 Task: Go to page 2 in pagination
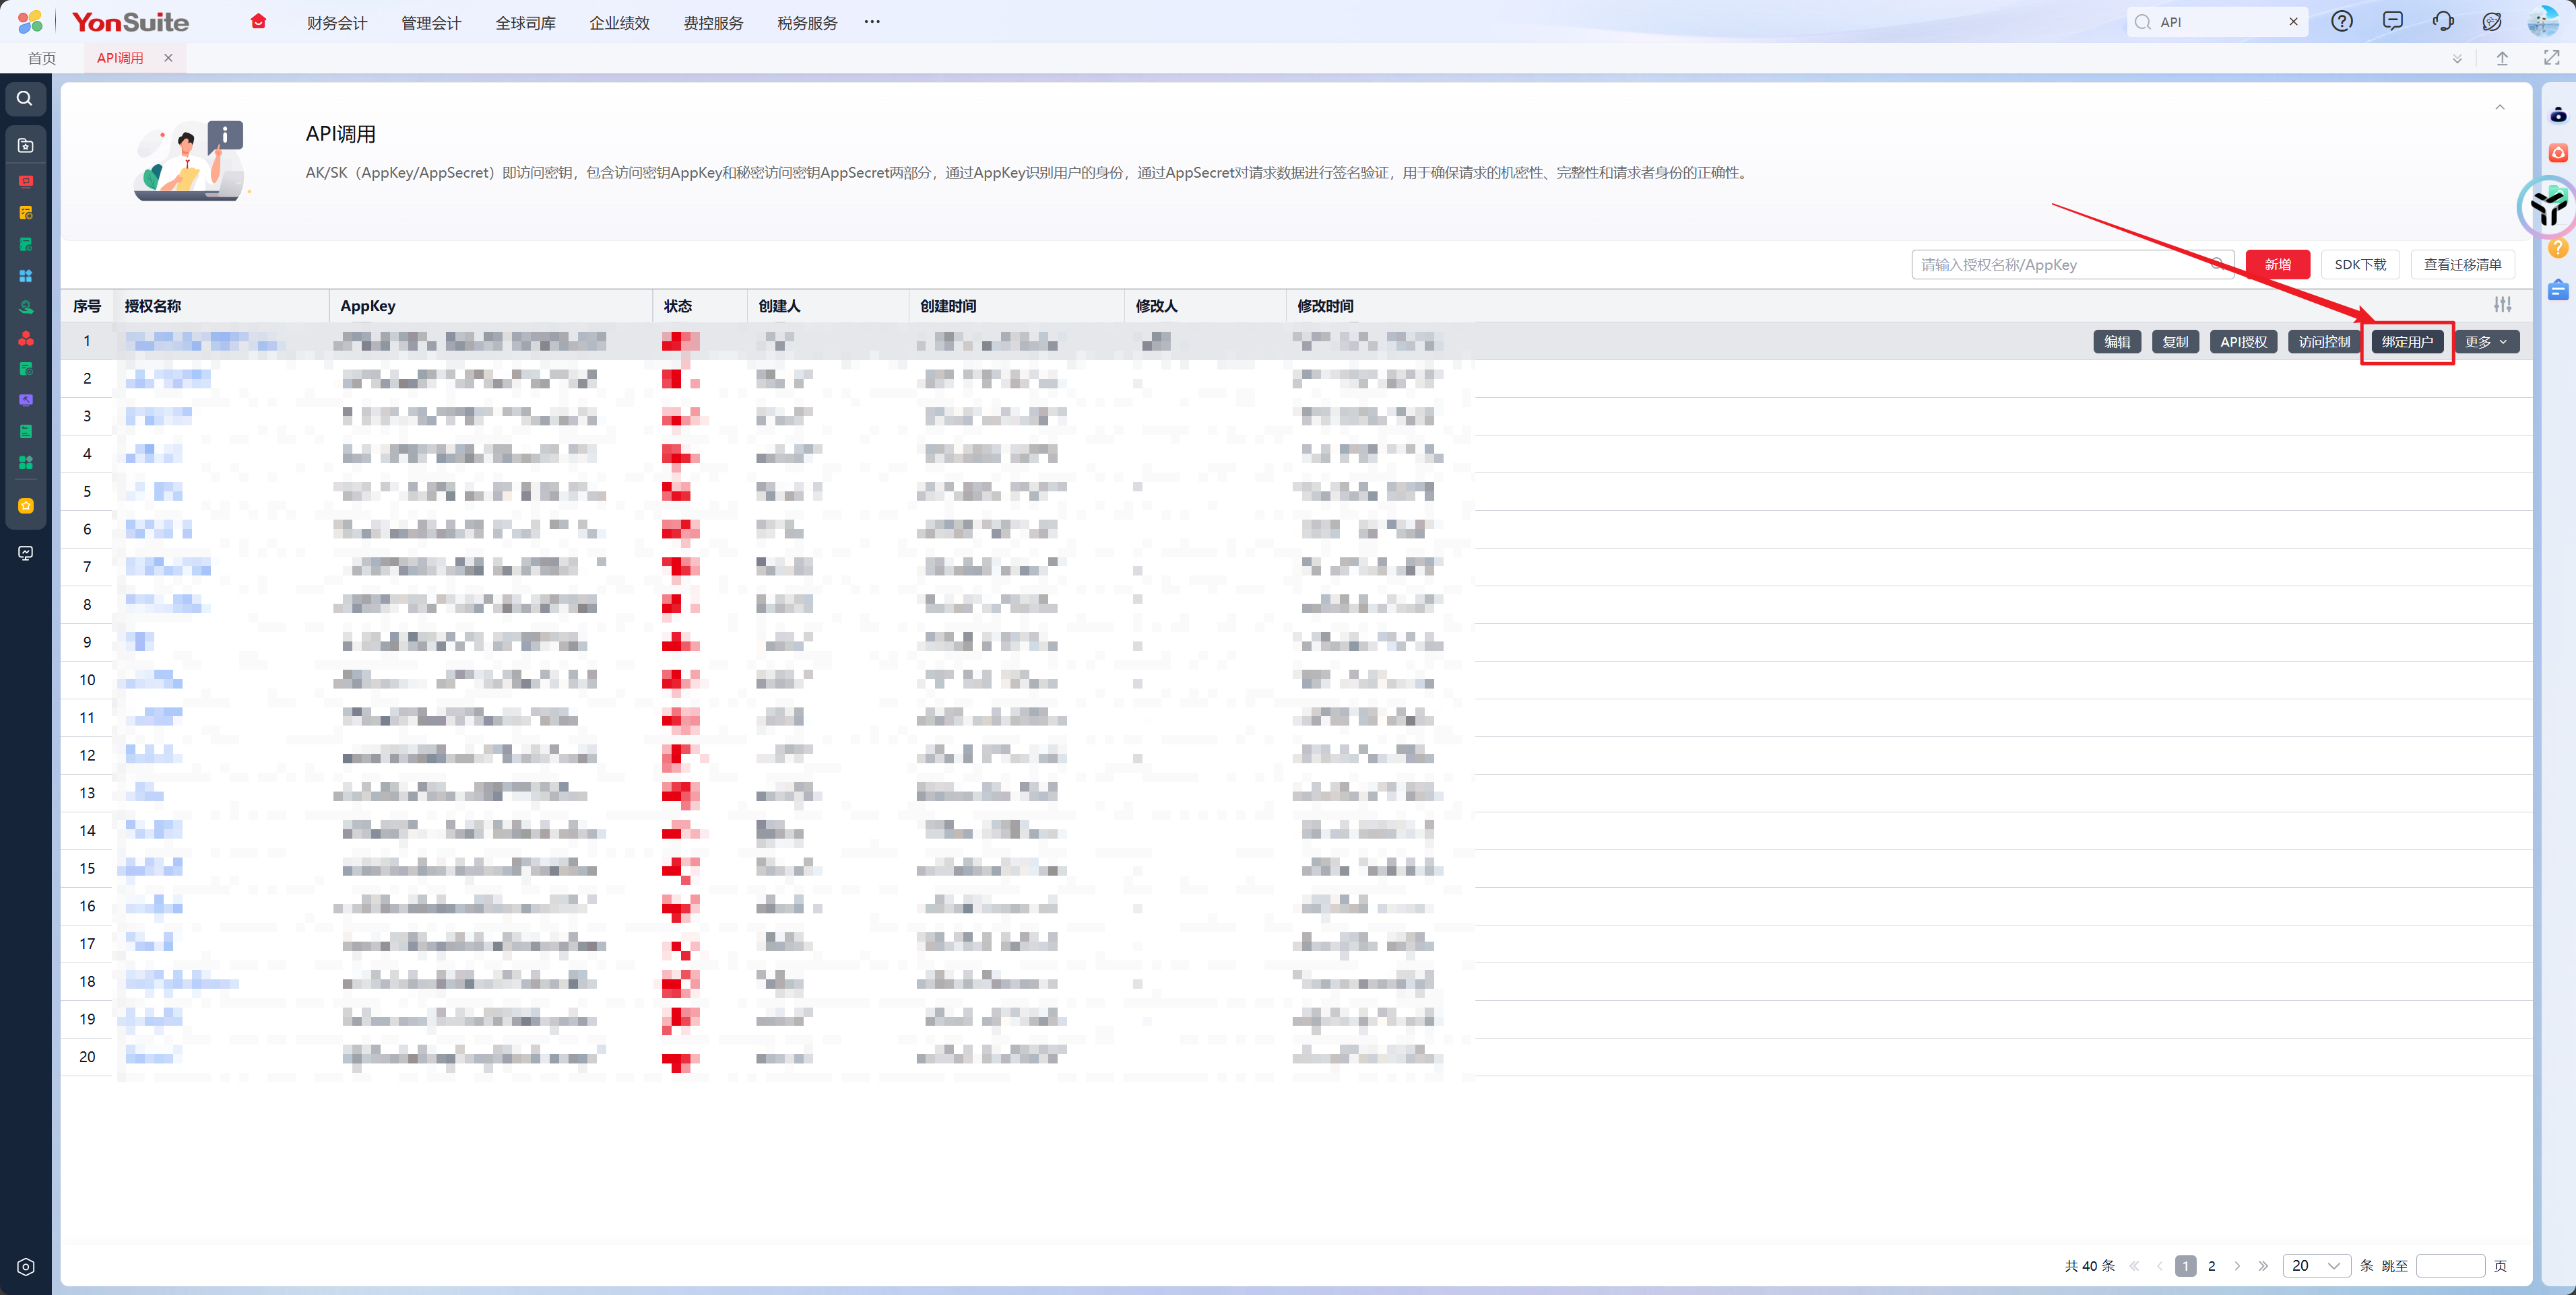[x=2211, y=1265]
